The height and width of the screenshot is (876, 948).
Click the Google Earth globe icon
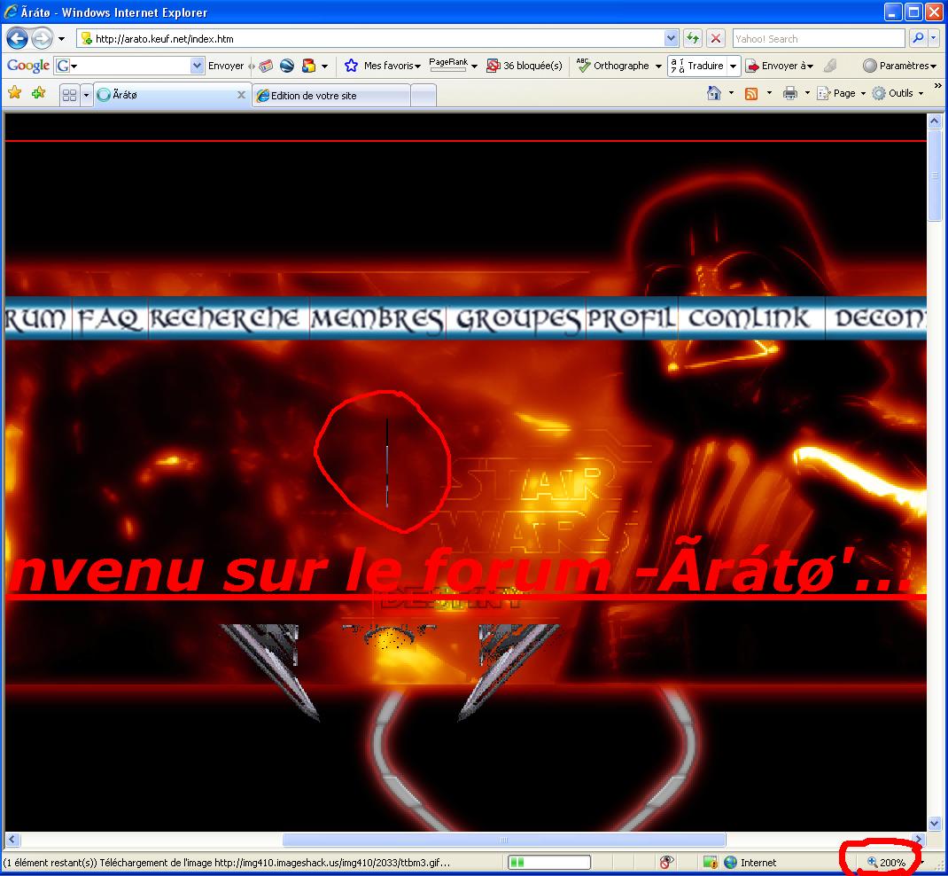click(x=287, y=66)
